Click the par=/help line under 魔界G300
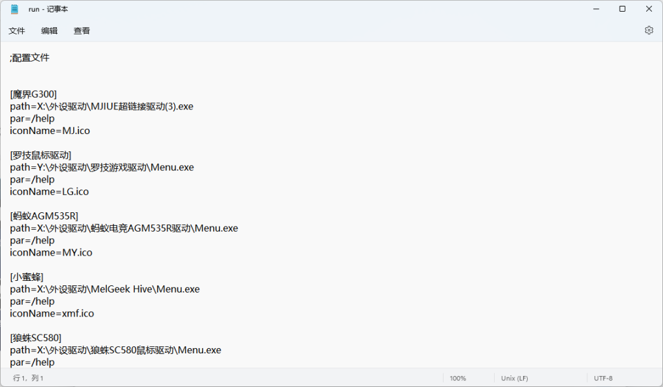Screen dimensions: 663x387 coord(32,118)
